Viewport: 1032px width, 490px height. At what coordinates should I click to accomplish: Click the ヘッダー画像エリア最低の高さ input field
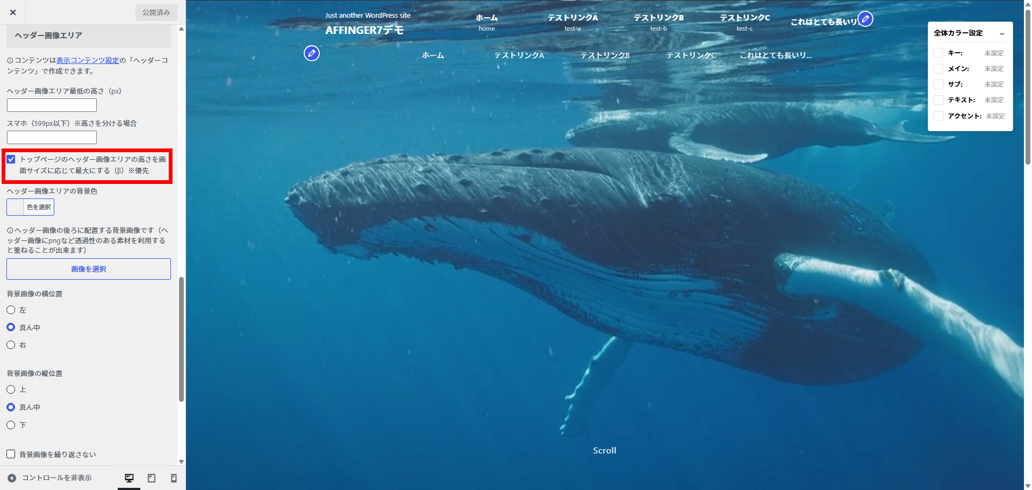(52, 105)
